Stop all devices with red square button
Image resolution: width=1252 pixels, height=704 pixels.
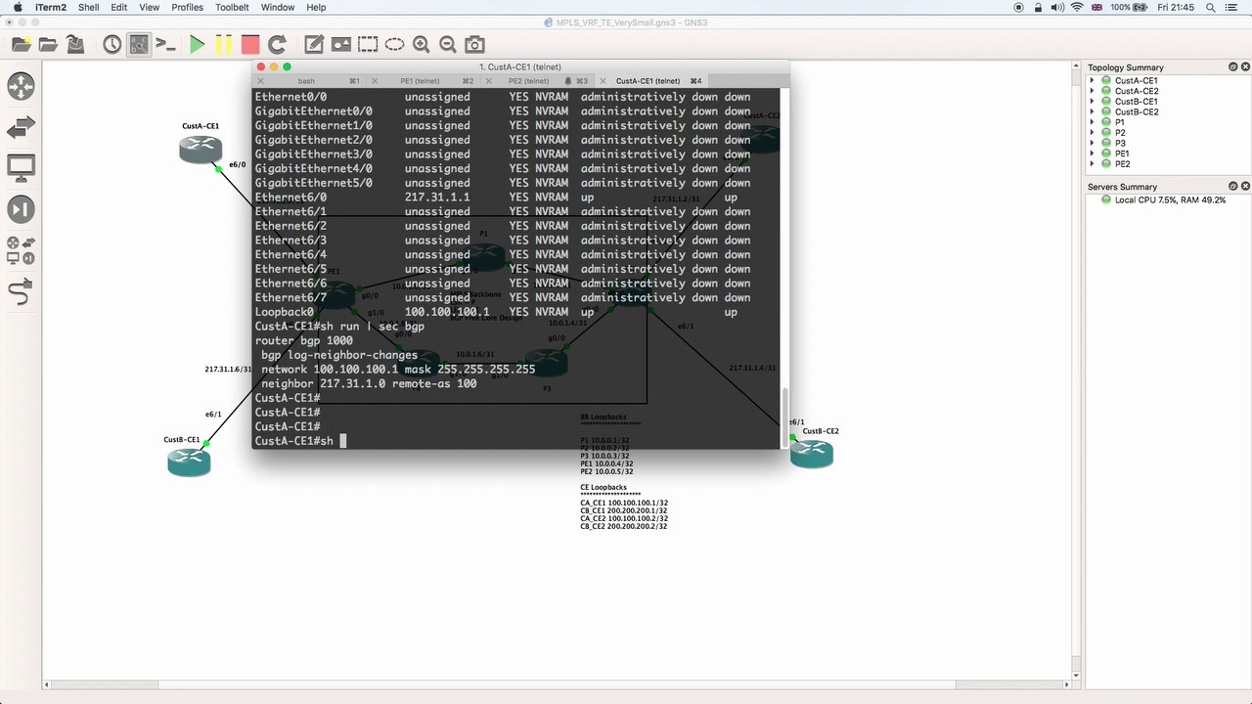click(250, 44)
